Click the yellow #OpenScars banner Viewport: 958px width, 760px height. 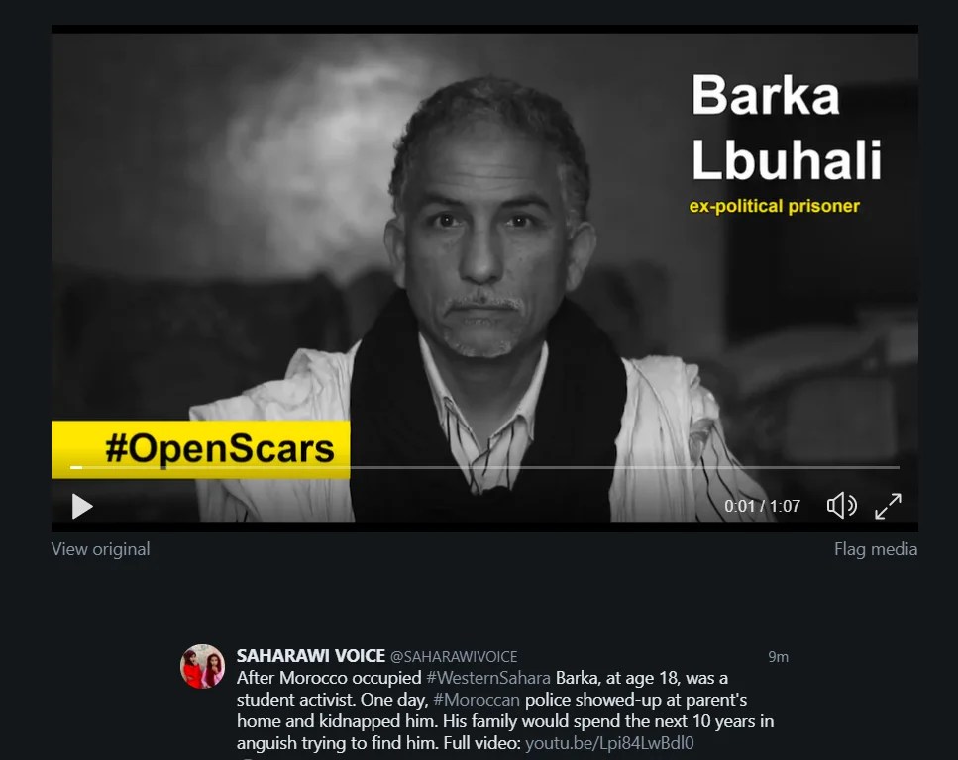coord(200,449)
